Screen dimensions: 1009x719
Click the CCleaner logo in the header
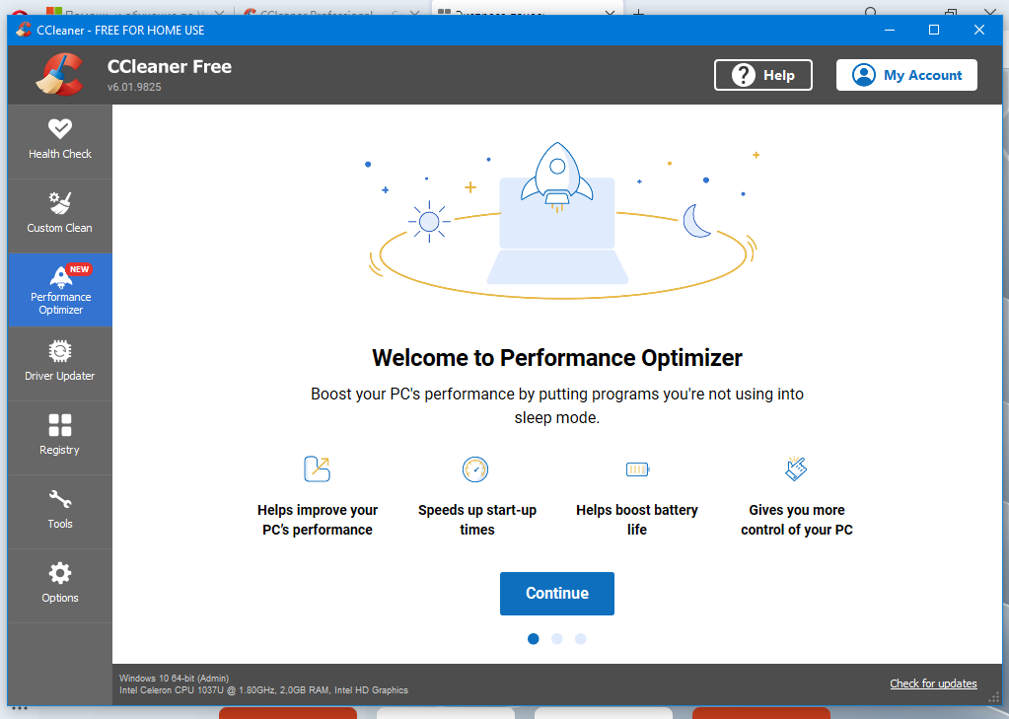[60, 75]
